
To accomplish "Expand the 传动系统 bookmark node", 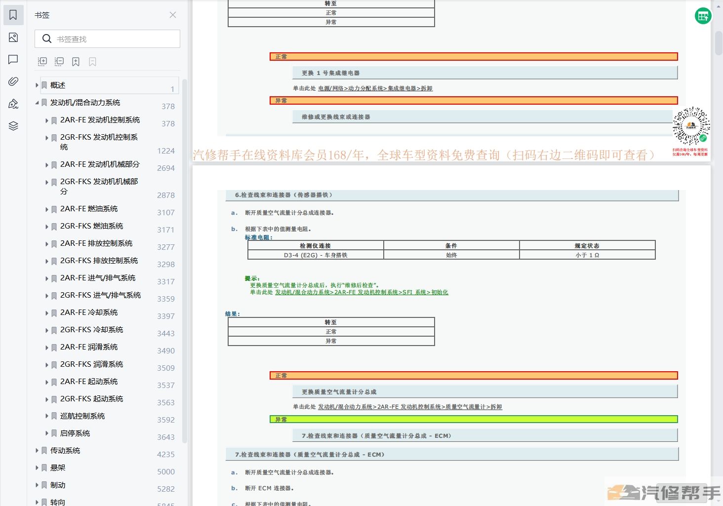I will 37,451.
